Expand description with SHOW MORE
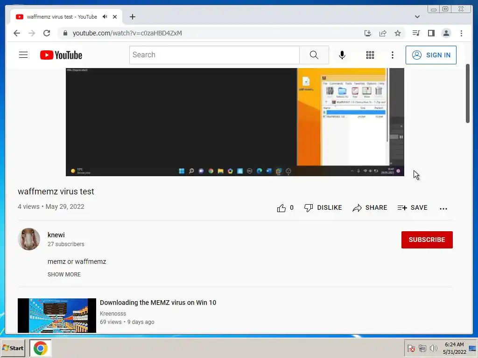Screen dimensions: 478x358 pyautogui.click(x=64, y=274)
